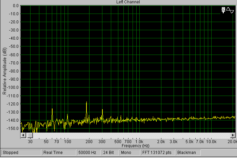Toggle the Mono channel field
The width and height of the screenshot is (237, 158).
pyautogui.click(x=130, y=153)
